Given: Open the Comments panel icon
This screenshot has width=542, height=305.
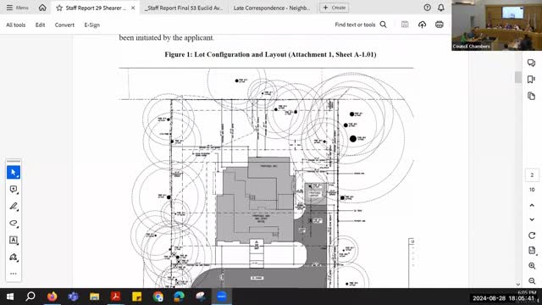Looking at the screenshot, I should [532, 63].
